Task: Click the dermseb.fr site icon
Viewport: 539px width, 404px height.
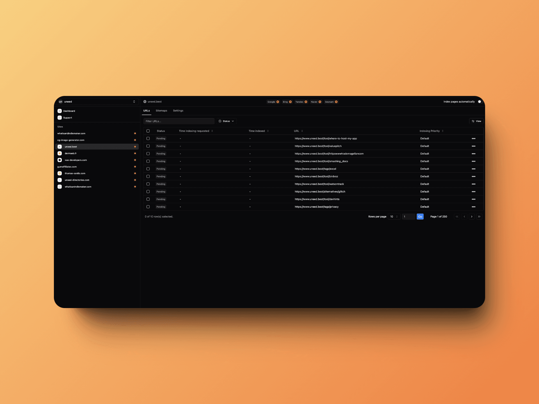Action: tap(60, 153)
